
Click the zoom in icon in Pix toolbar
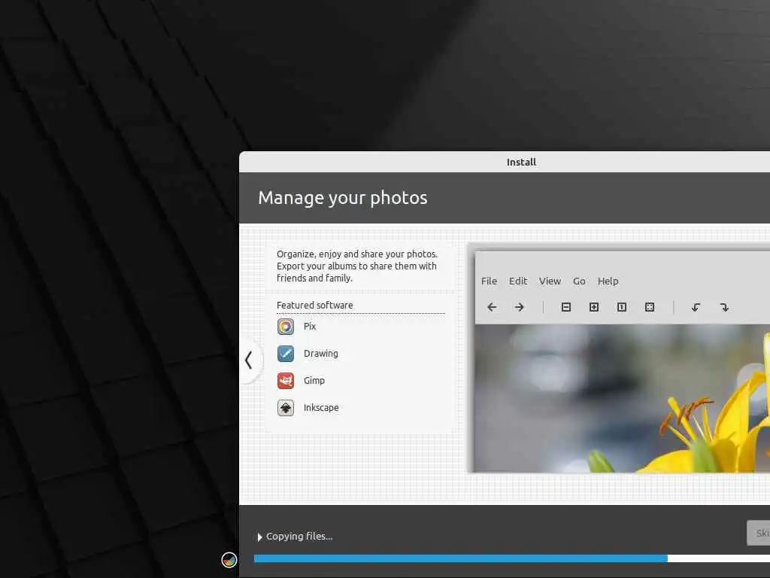pos(594,307)
